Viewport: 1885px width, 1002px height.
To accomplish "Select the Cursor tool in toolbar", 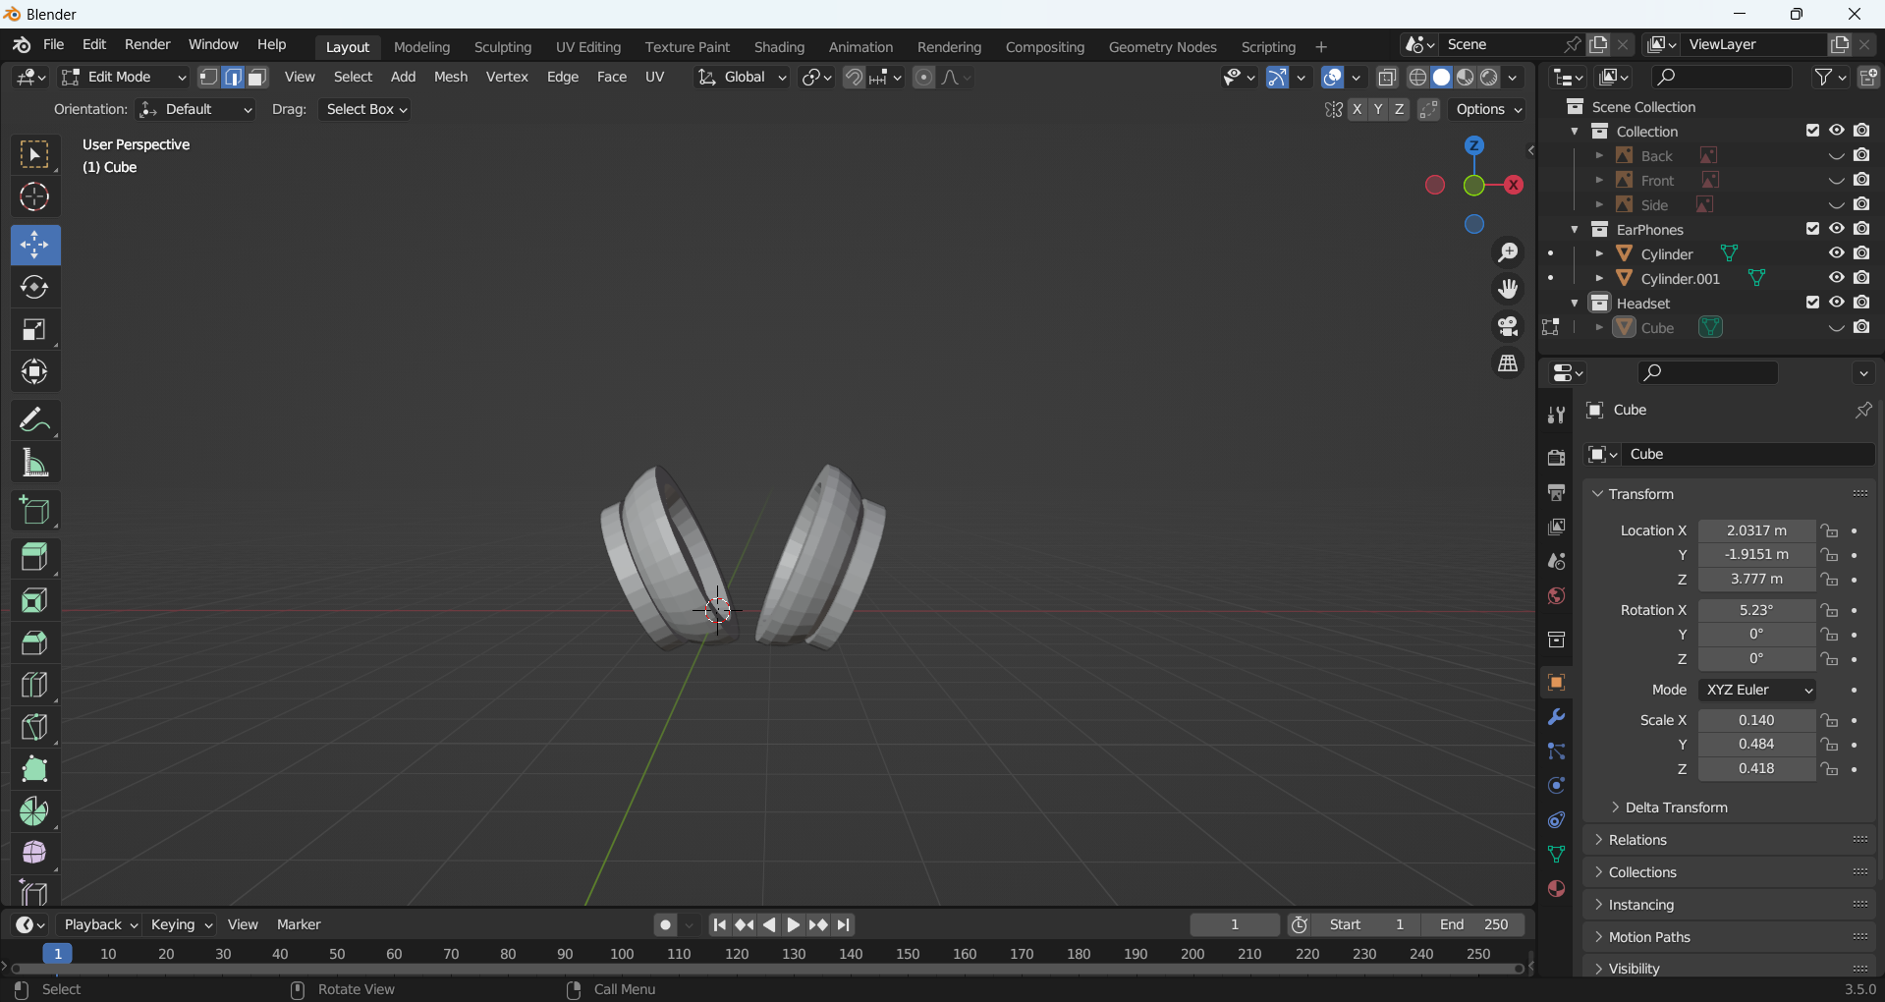I will point(34,197).
